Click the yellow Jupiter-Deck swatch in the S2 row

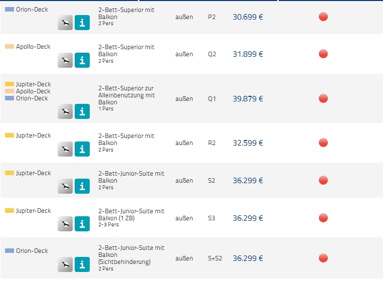click(10, 173)
